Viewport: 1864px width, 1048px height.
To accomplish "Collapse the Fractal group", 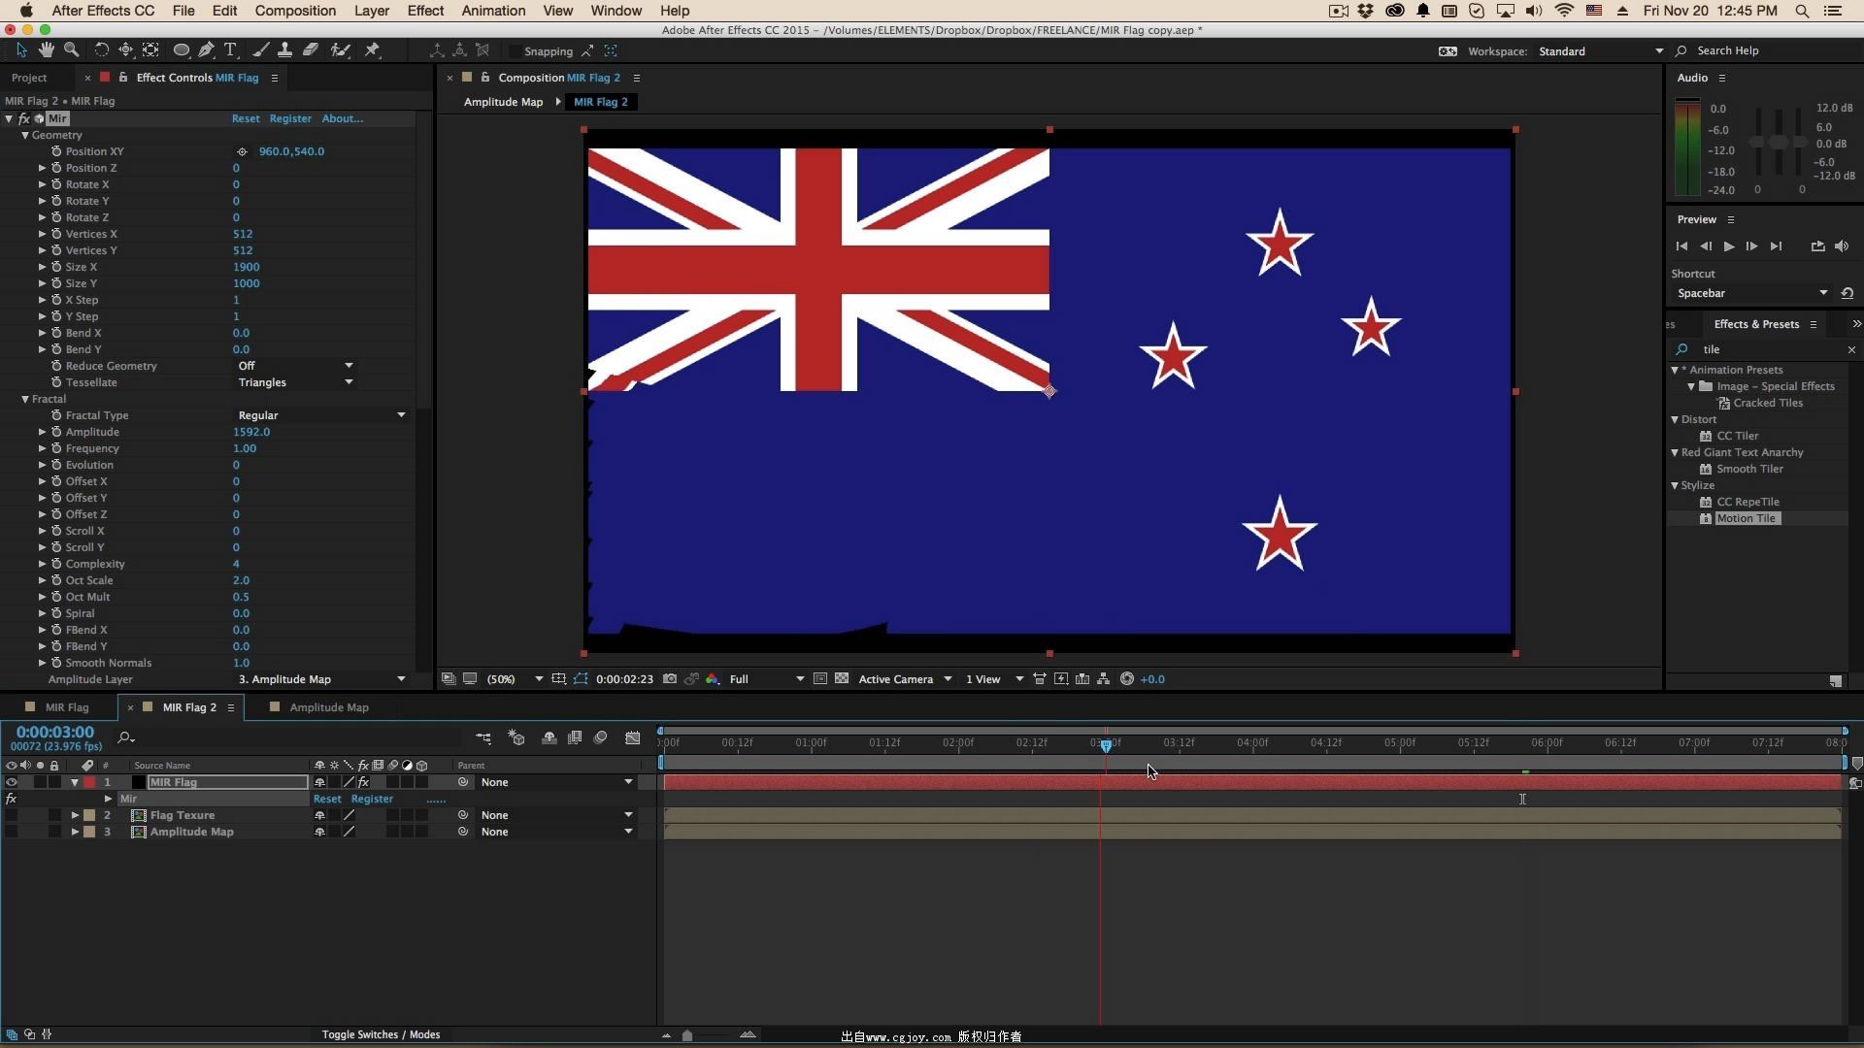I will tap(25, 399).
